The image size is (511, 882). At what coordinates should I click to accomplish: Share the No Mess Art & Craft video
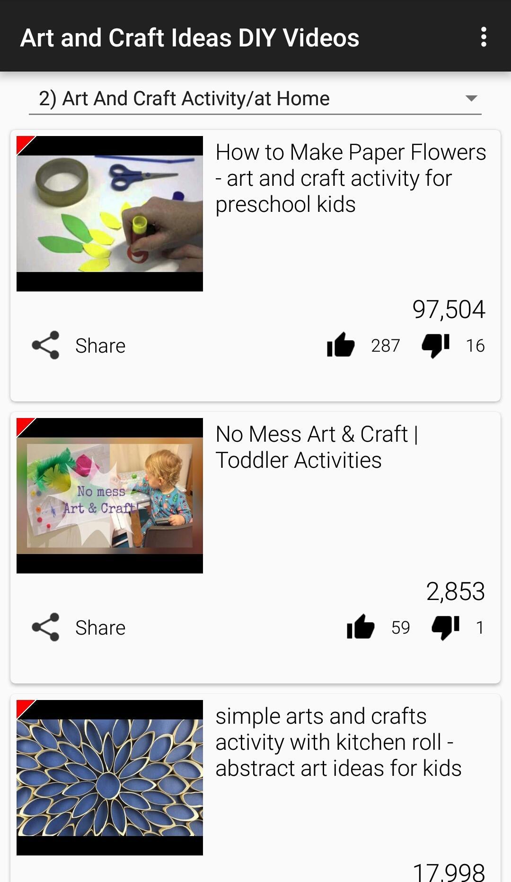tap(100, 627)
